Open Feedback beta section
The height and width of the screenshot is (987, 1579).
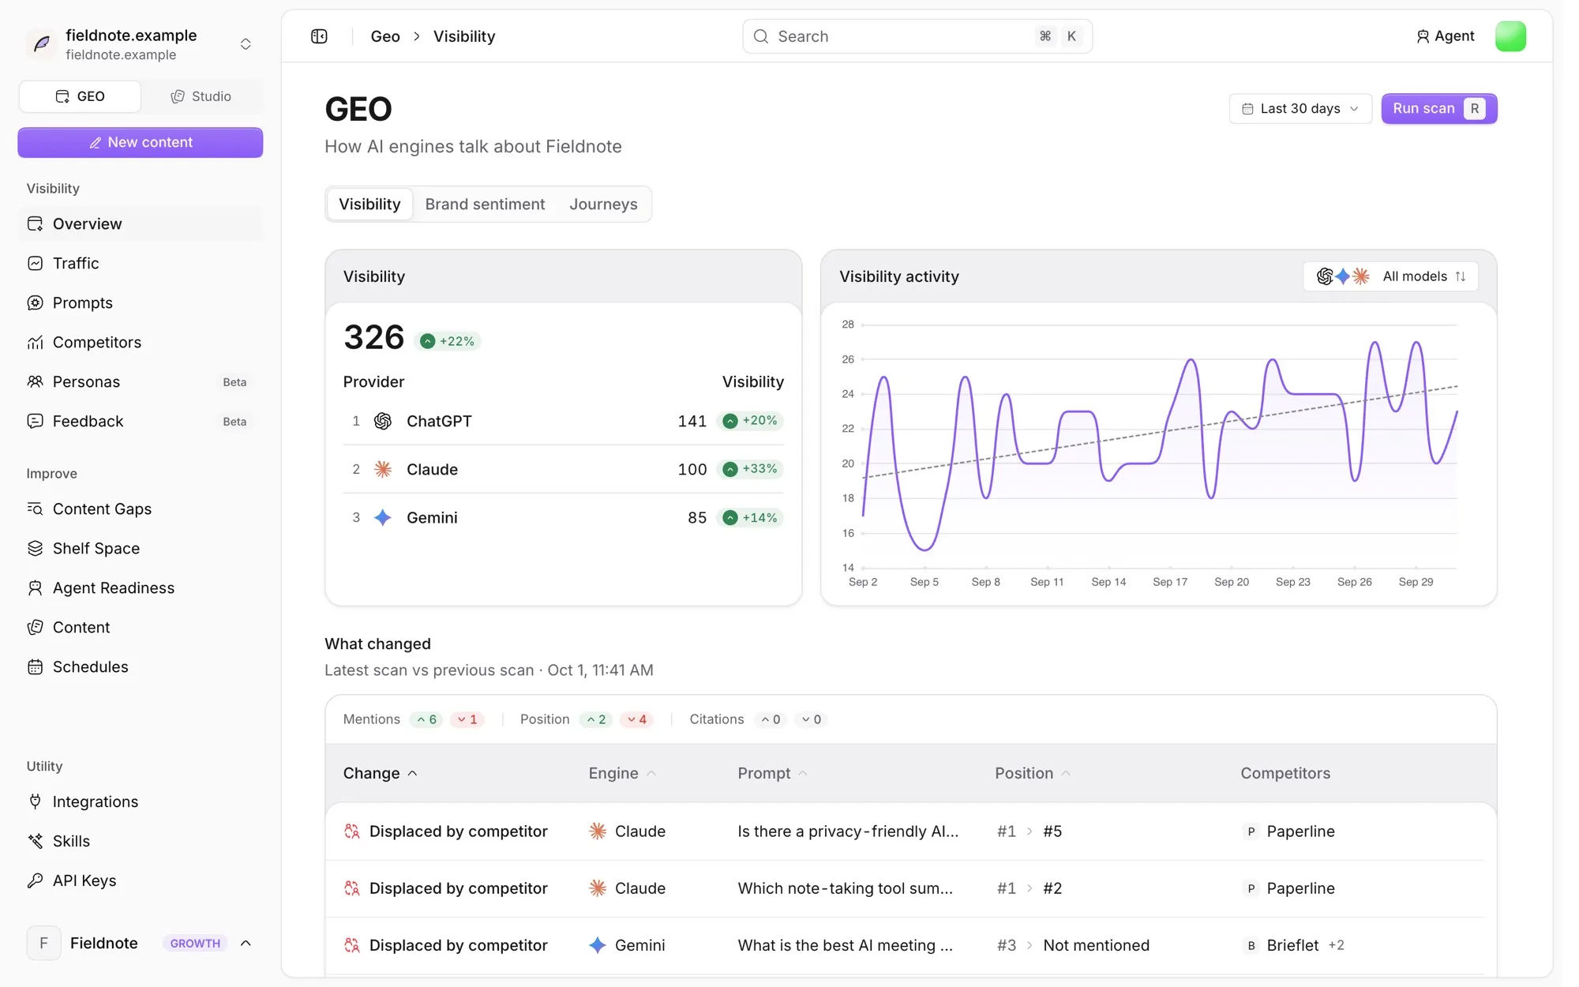[x=141, y=421]
